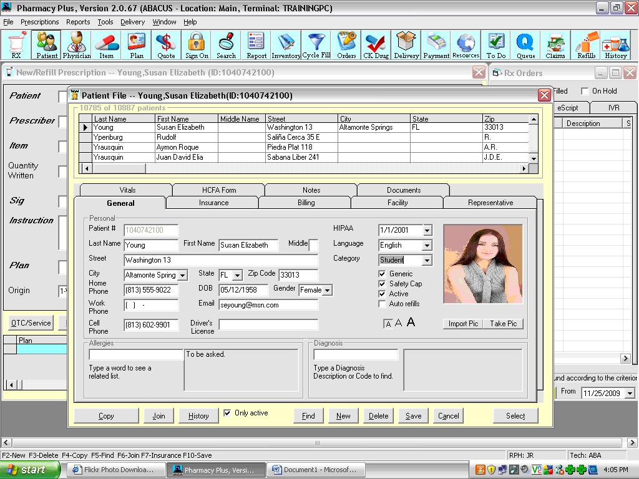
Task: Launch the CK Drug interaction checker
Action: (375, 45)
